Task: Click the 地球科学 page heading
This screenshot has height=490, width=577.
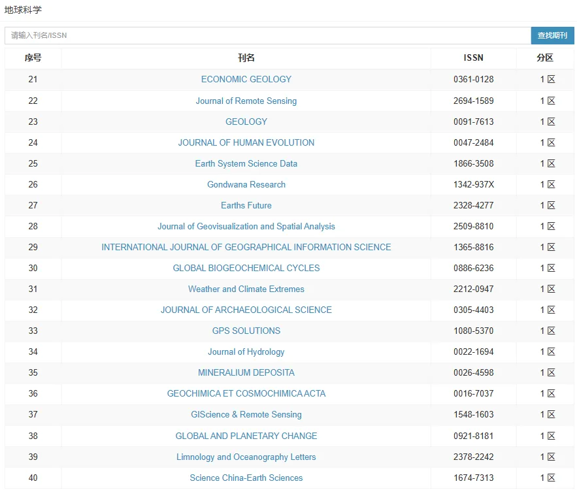Action: [x=23, y=10]
